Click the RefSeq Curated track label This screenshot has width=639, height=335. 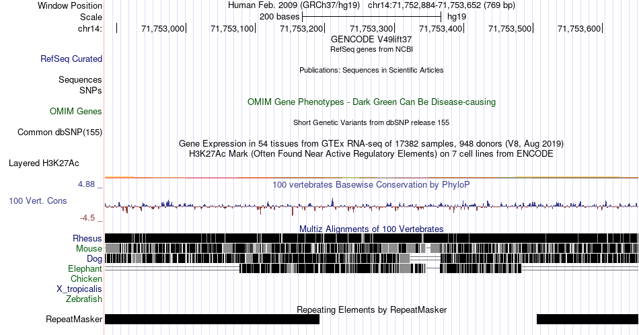[x=71, y=59]
